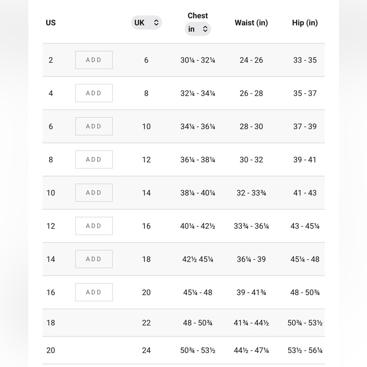Add US size 14
Viewport: 367px width, 367px height.
tap(94, 259)
